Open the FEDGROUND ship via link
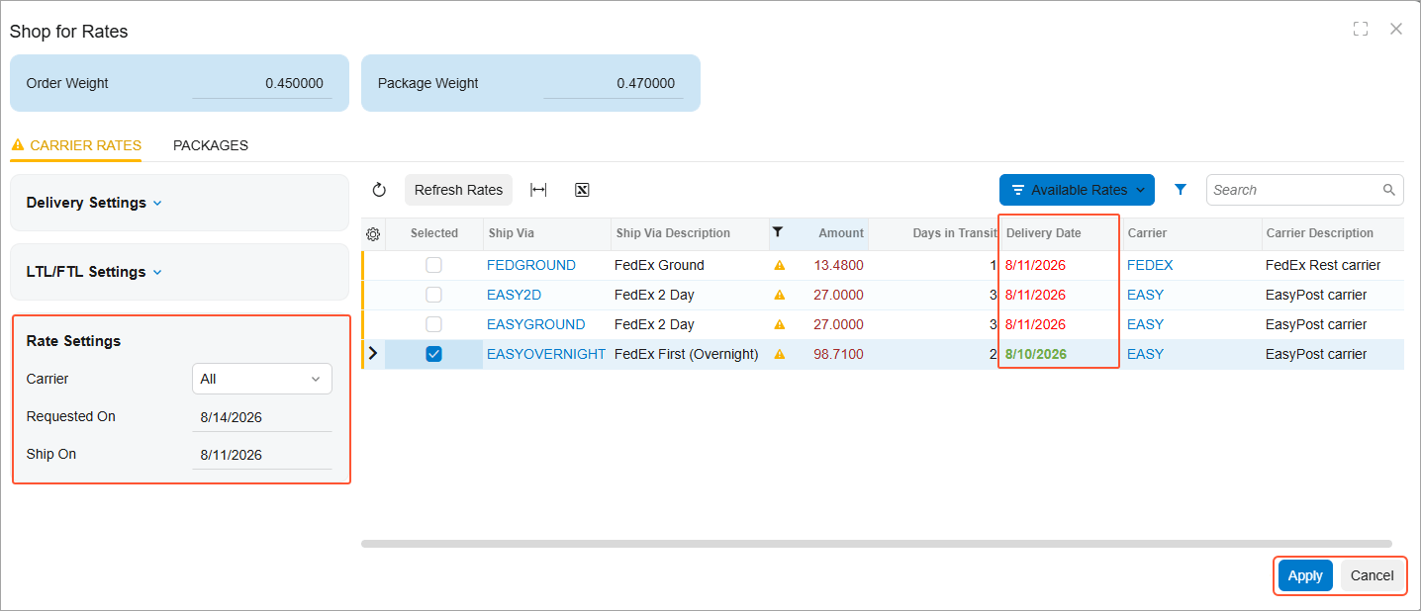 coord(531,265)
